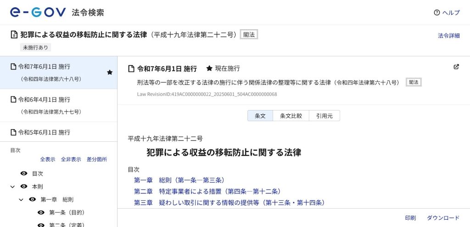Switch to the 引用元 tab

(x=324, y=116)
